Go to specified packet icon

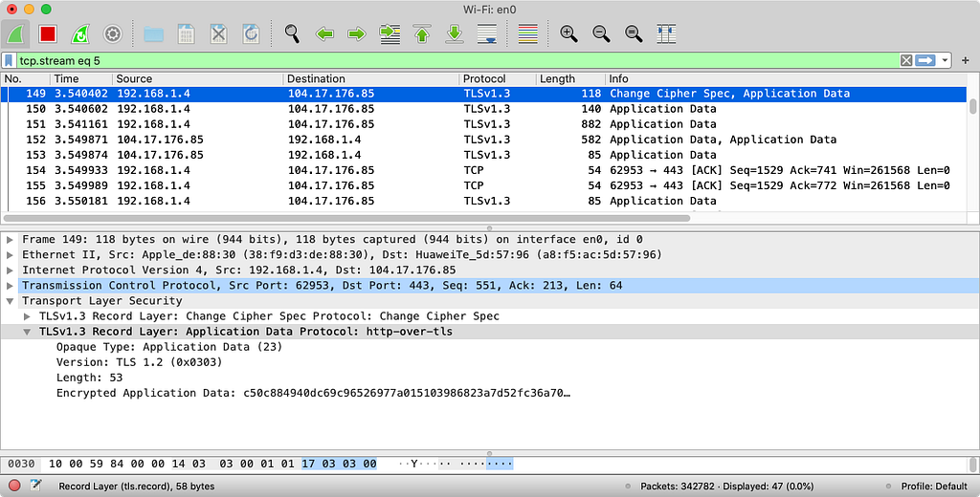click(390, 33)
